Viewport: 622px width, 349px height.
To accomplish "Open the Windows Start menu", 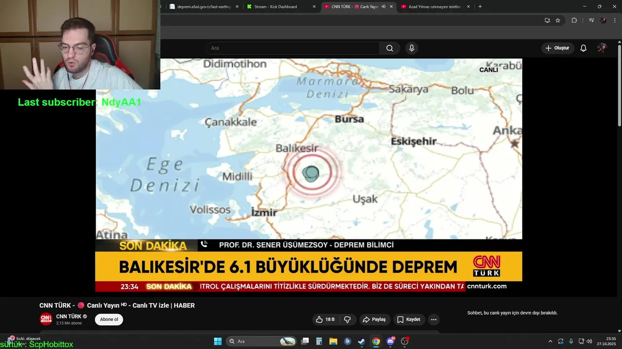I will tap(218, 341).
